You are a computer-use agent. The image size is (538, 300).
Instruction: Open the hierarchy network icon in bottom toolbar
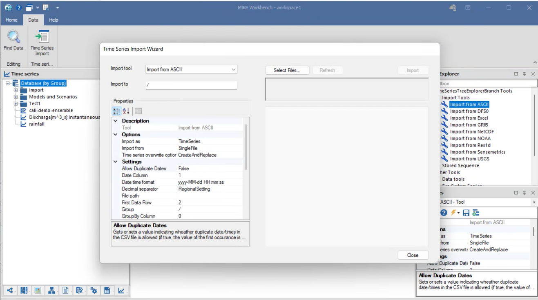(52, 291)
